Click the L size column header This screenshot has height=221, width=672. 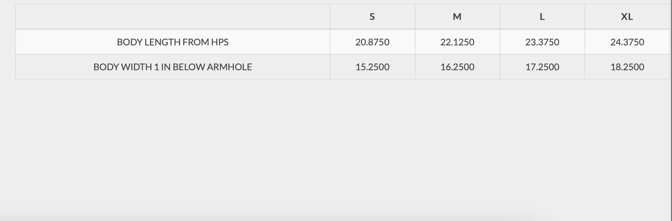(x=542, y=17)
